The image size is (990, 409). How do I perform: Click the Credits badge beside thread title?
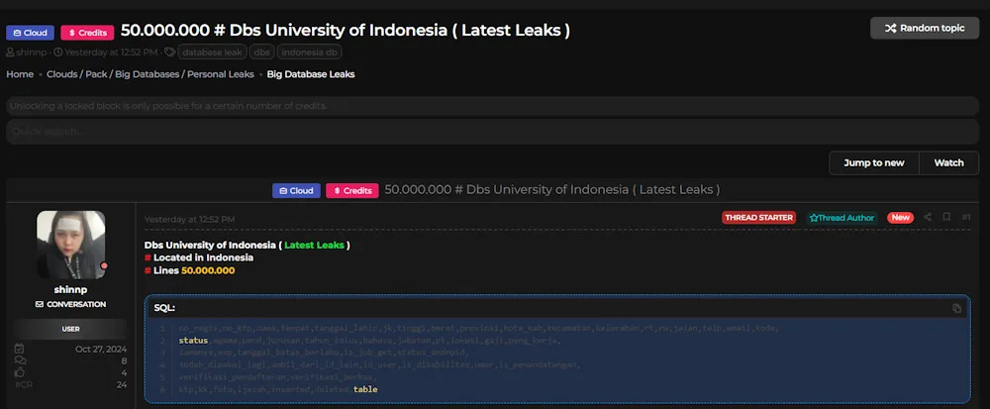pos(87,33)
